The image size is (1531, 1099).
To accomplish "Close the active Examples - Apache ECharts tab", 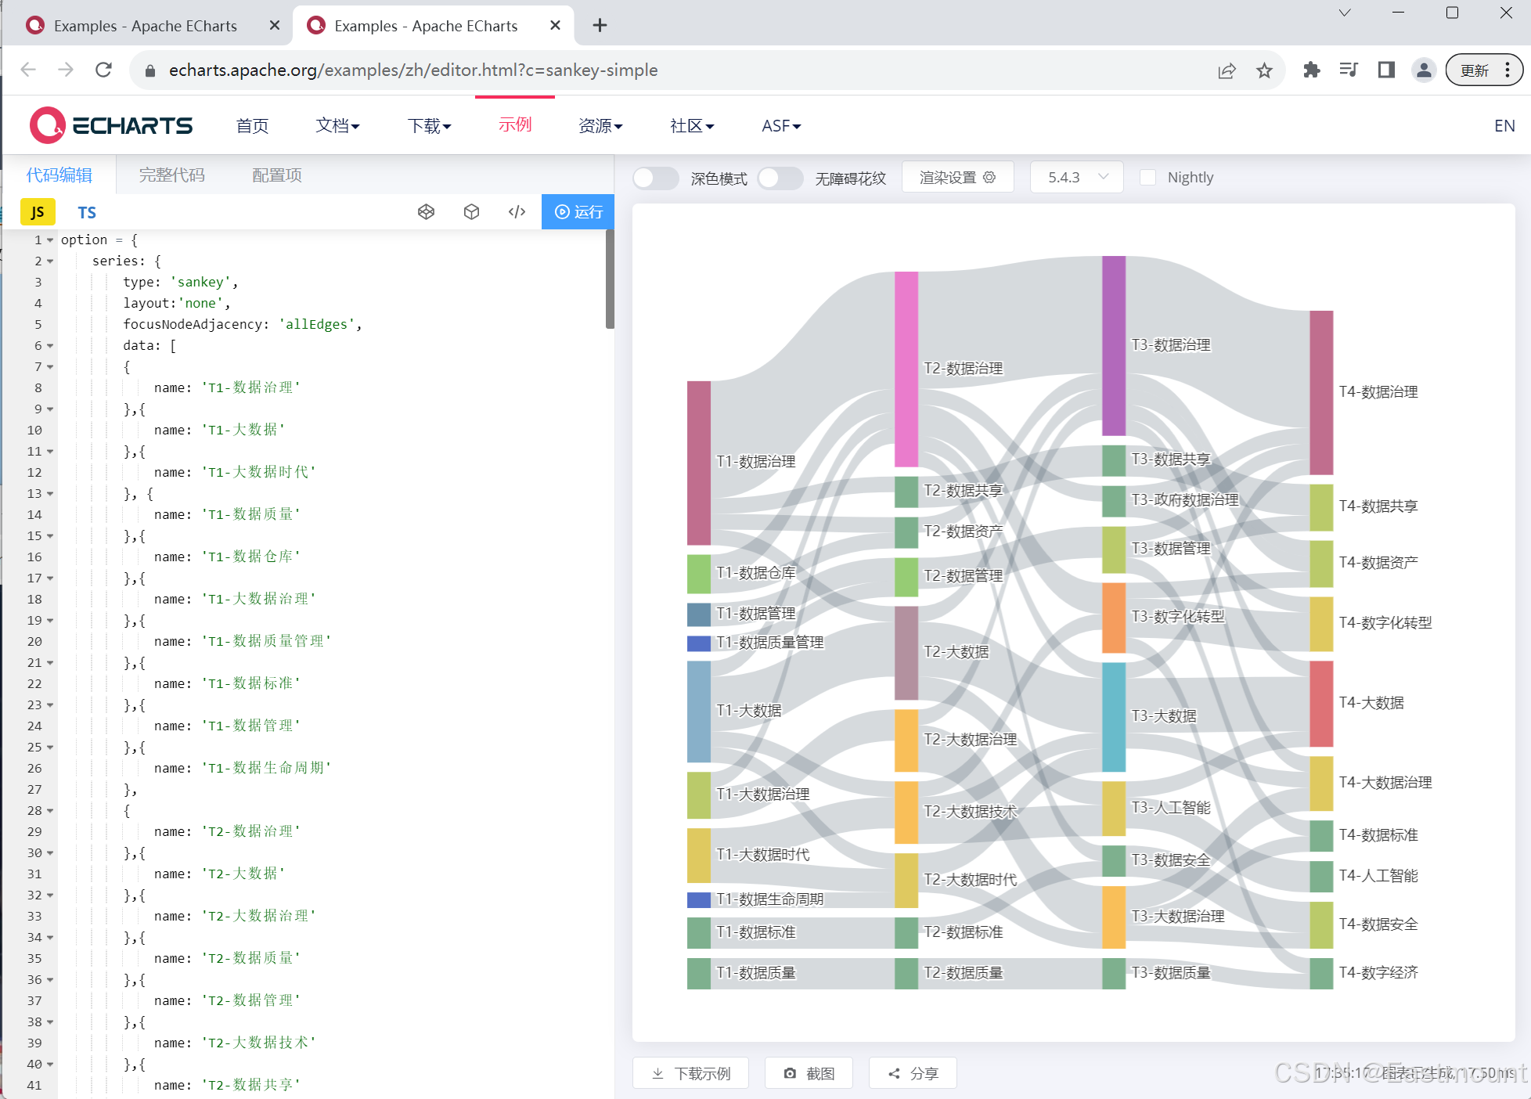I will pyautogui.click(x=555, y=25).
